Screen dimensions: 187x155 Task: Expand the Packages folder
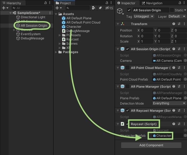pyautogui.click(x=56, y=52)
